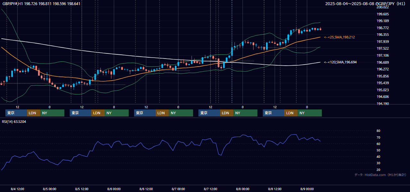
Task: Click the 東京 session block for 8/5
Action: point(81,113)
